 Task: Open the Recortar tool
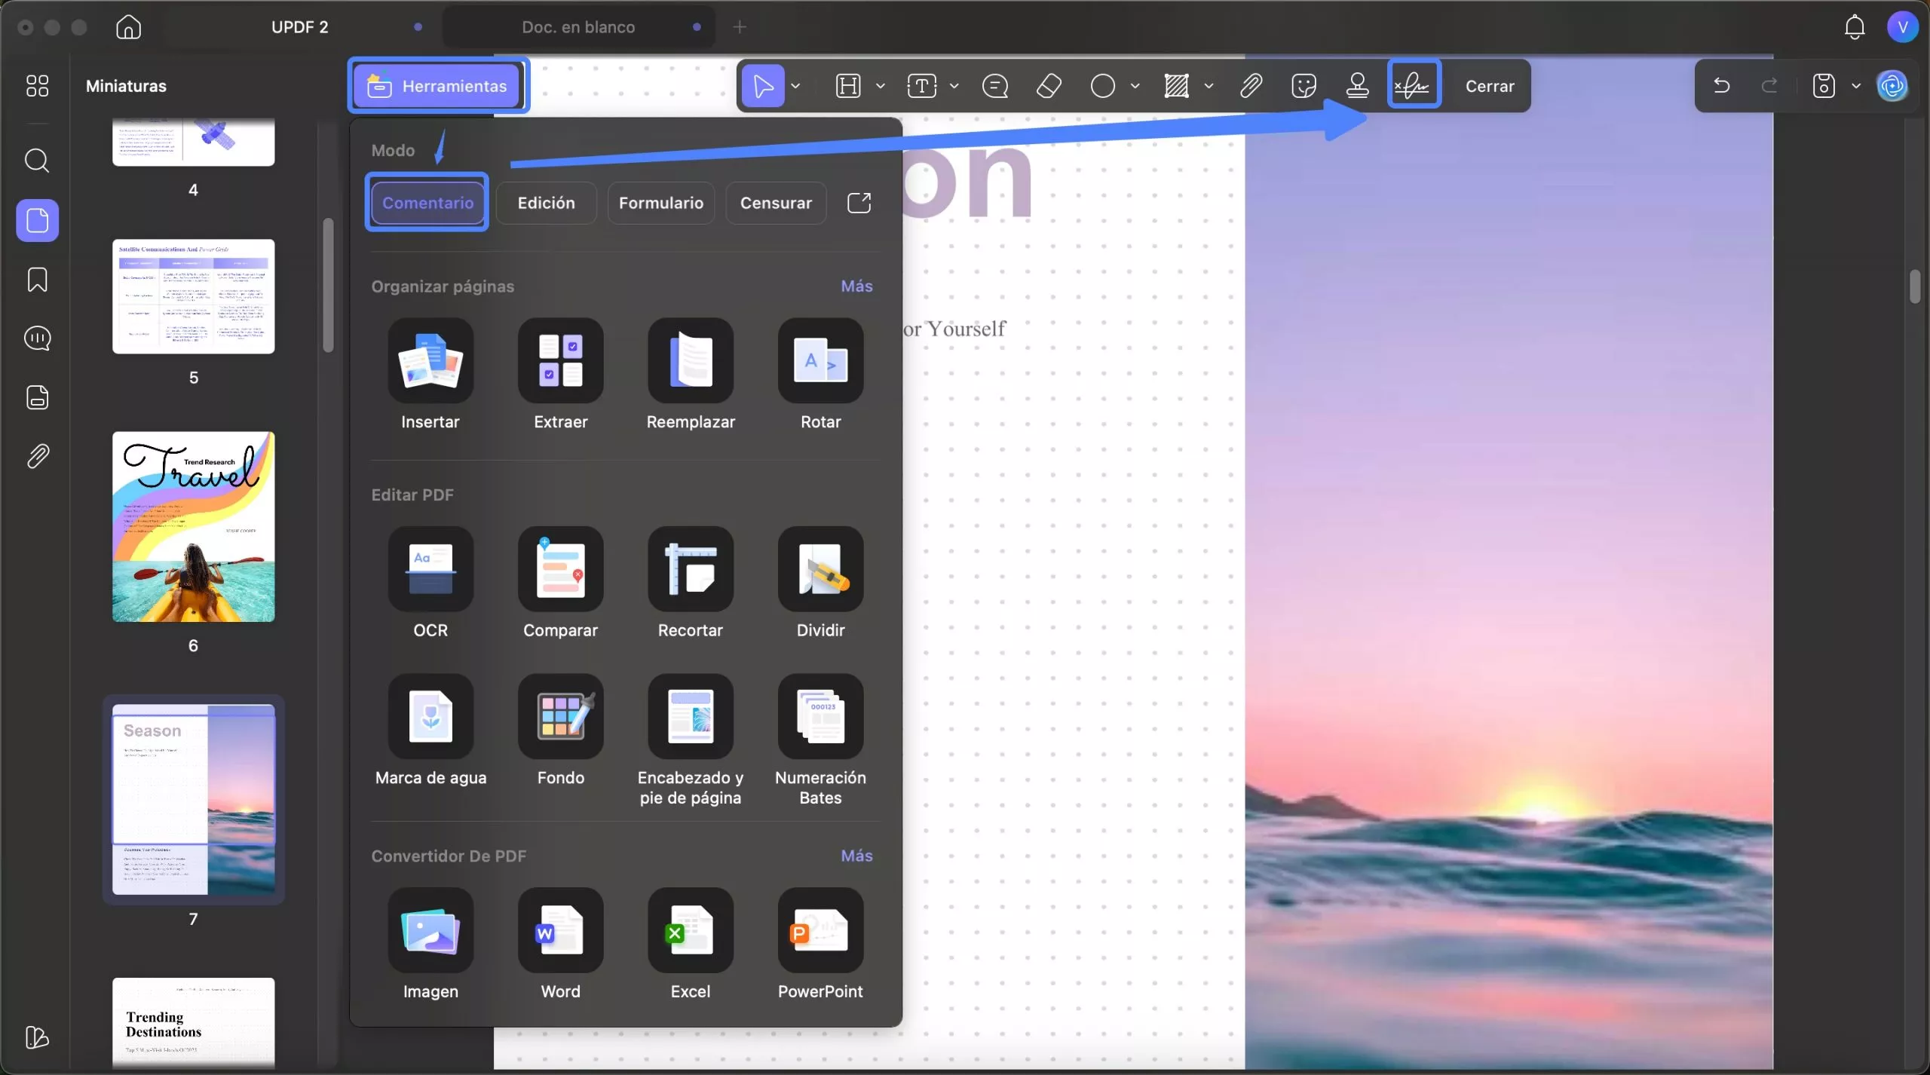tap(691, 583)
